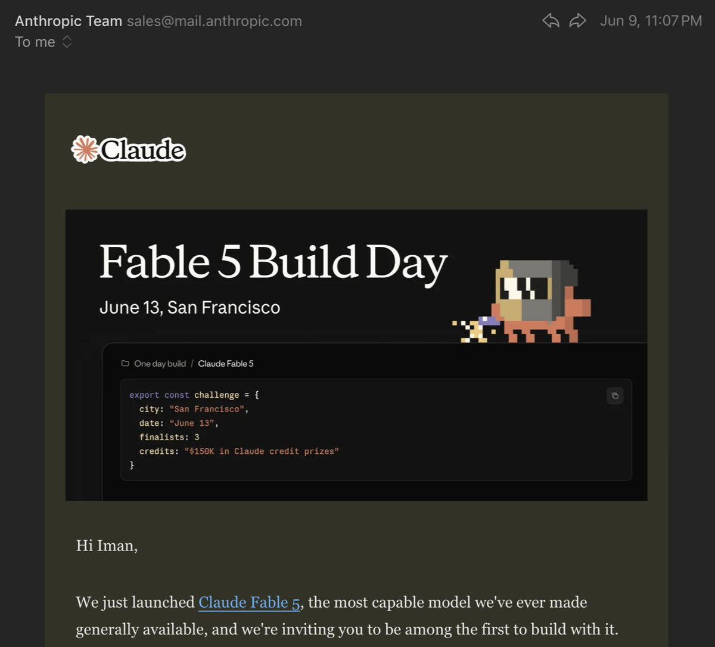Click the 'Hi Iman,' greeting
The height and width of the screenshot is (647, 715).
click(x=107, y=546)
